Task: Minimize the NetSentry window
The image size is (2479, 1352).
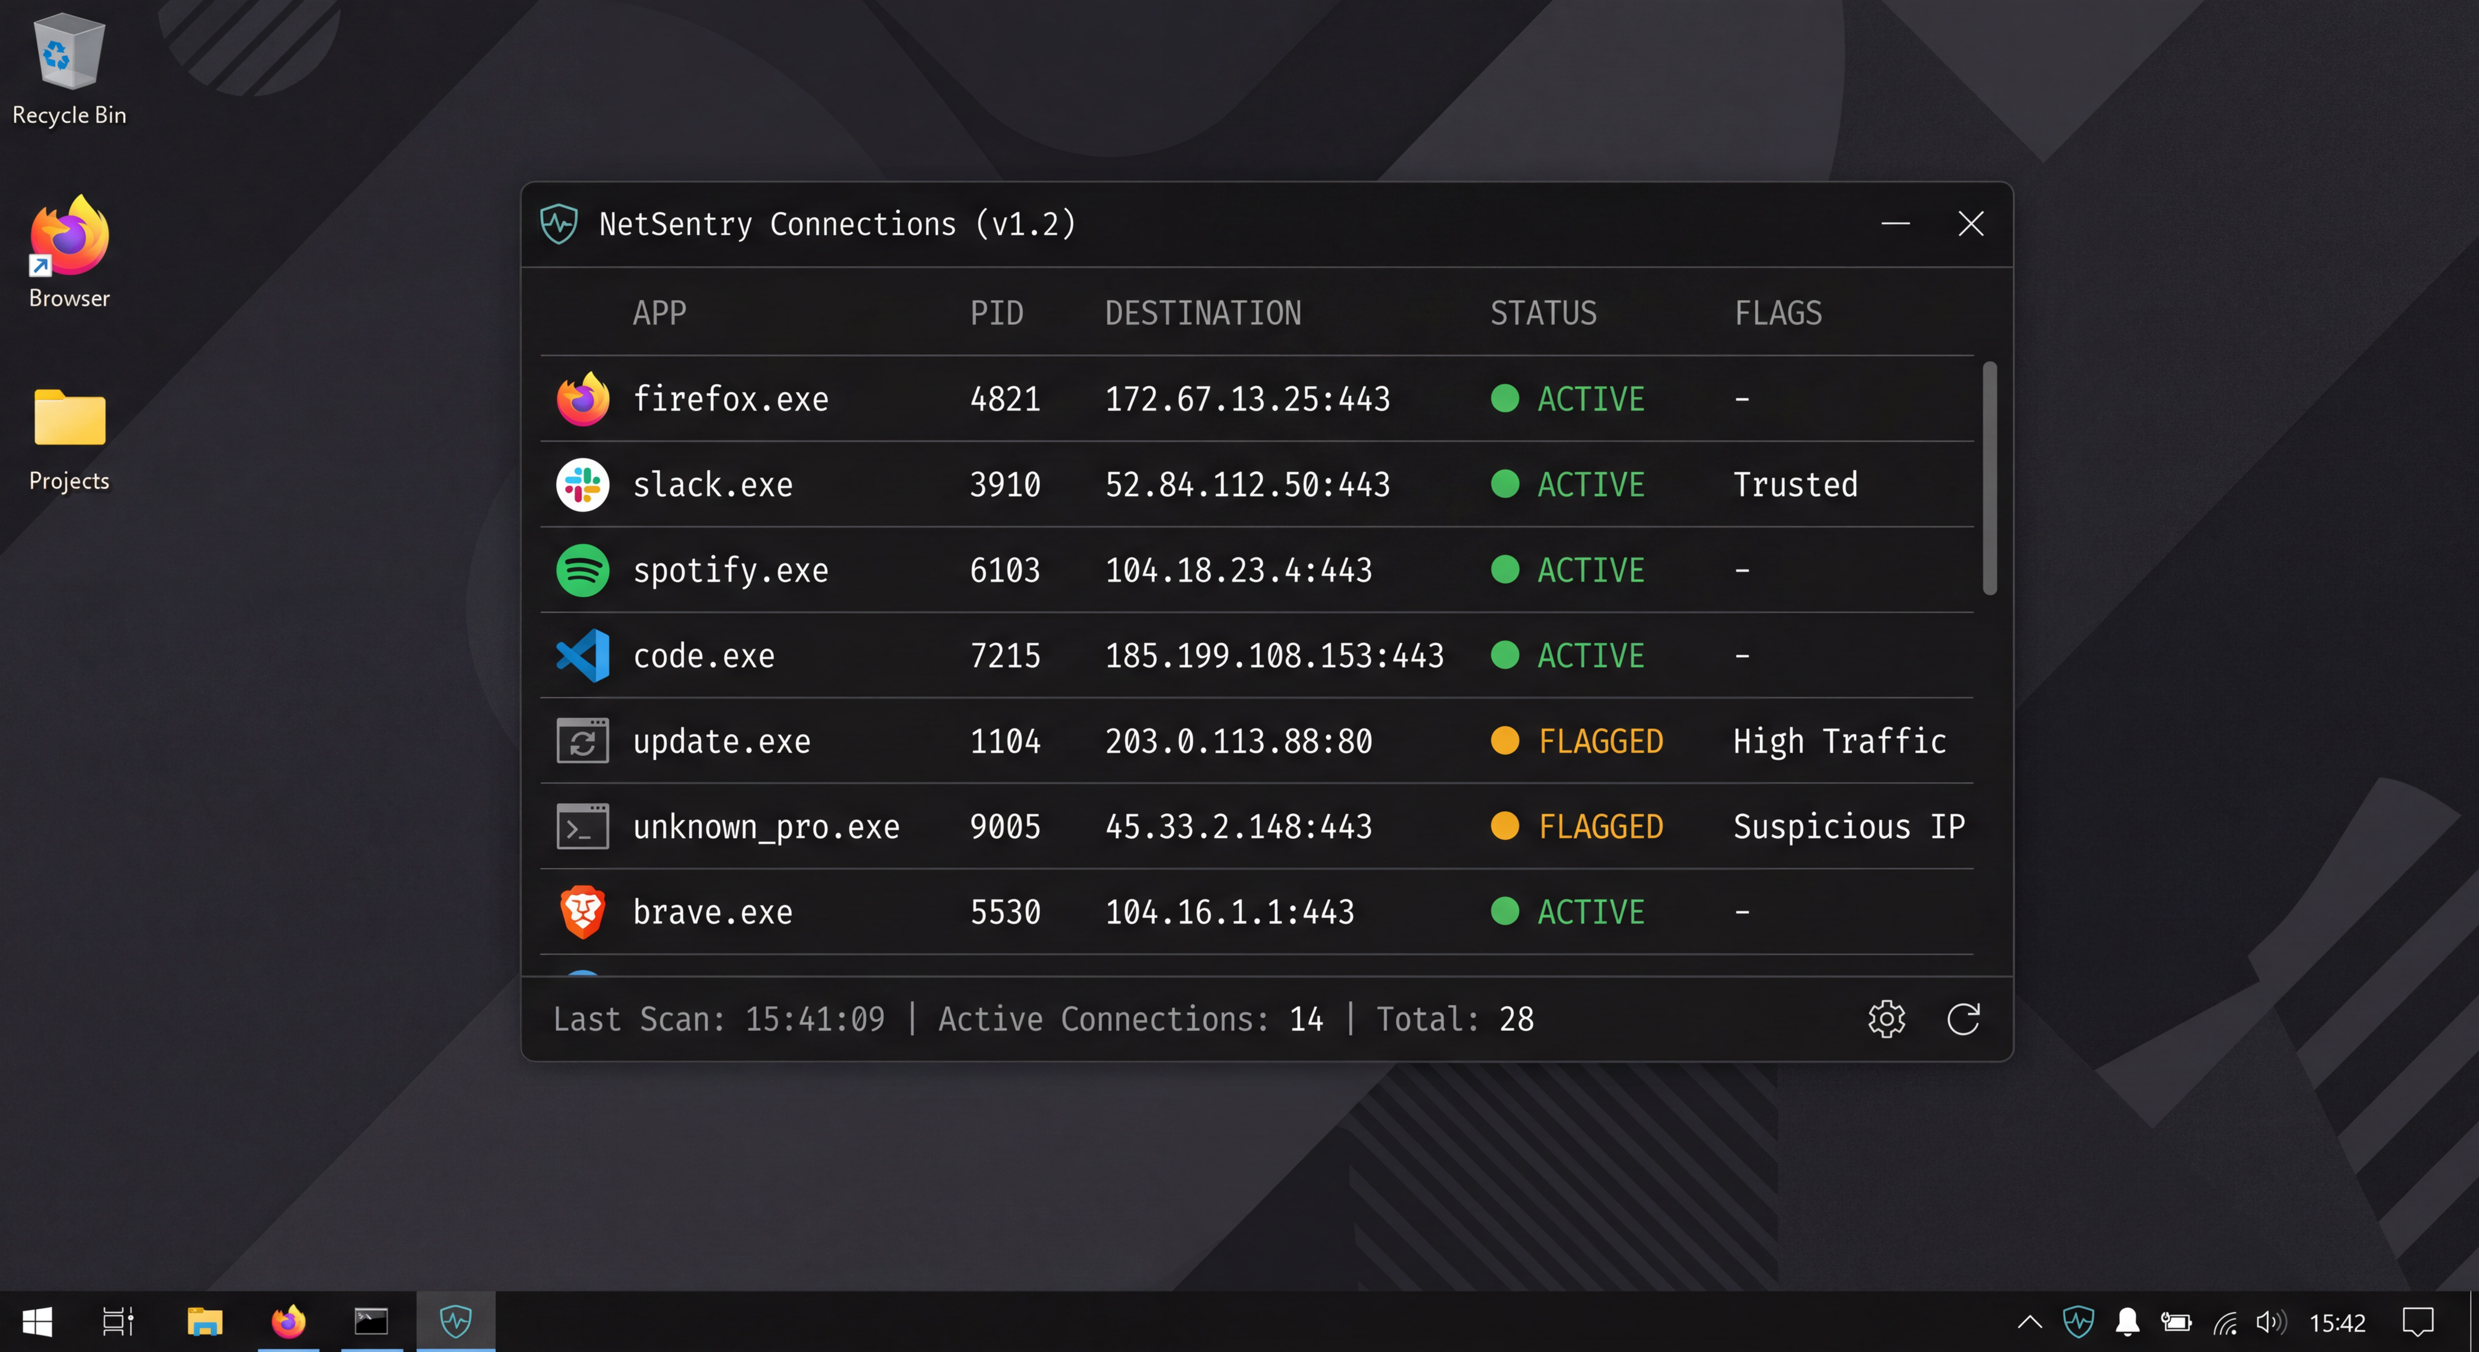Action: point(1895,224)
